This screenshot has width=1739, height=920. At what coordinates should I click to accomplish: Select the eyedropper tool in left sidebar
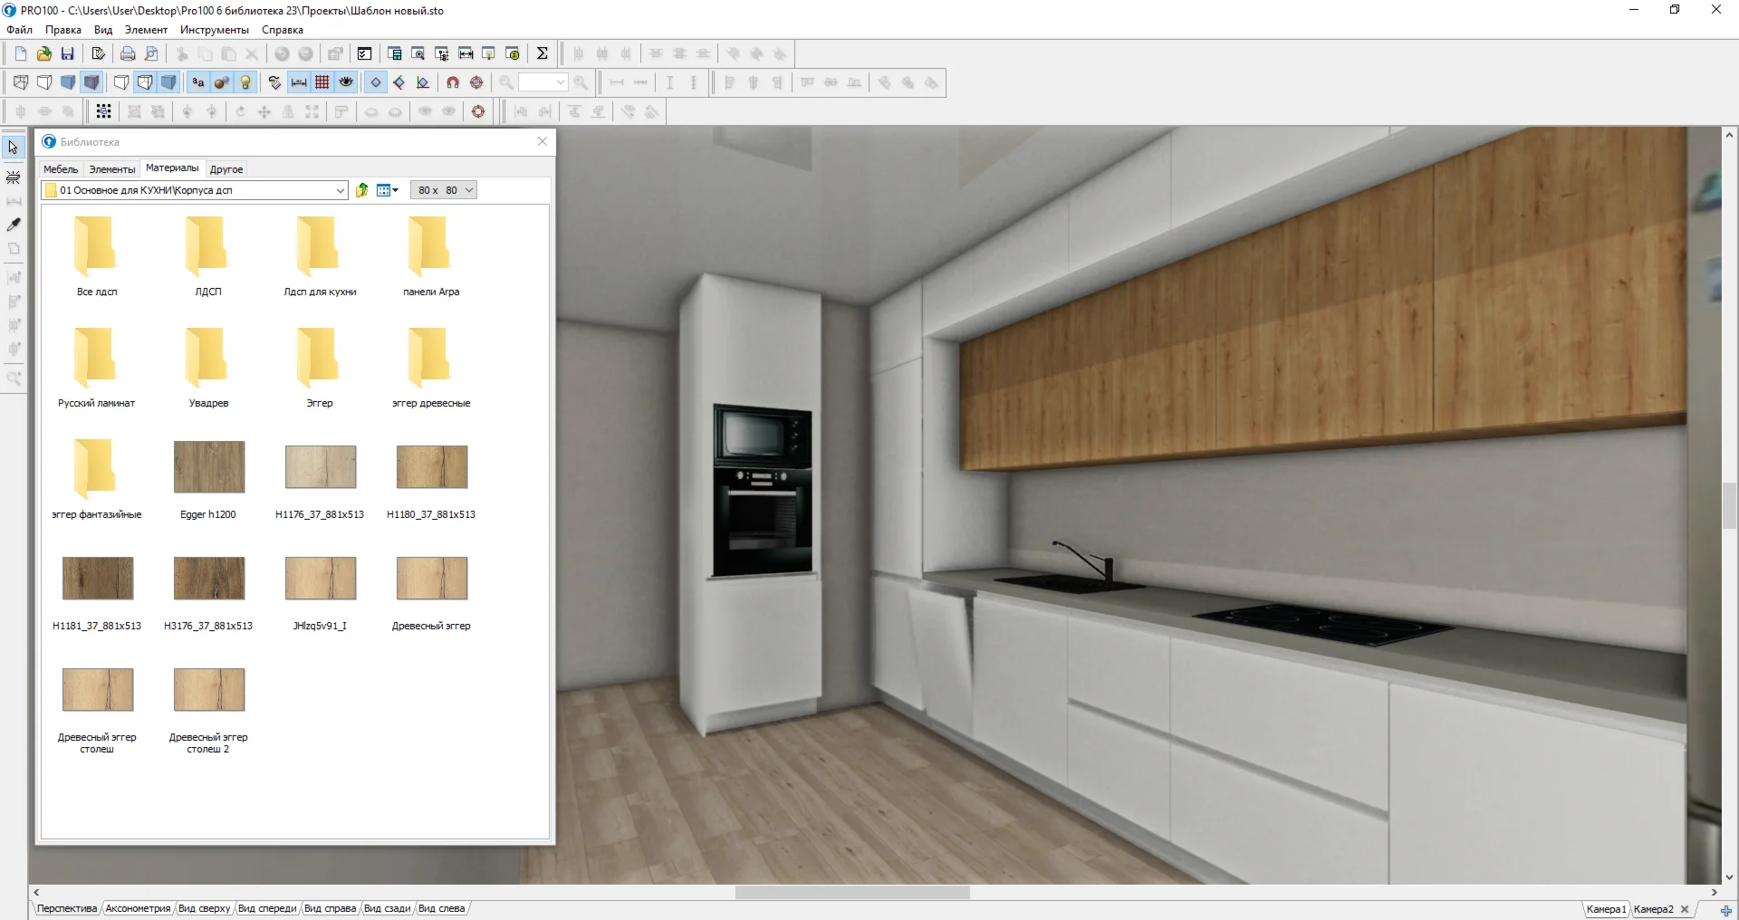pyautogui.click(x=14, y=225)
